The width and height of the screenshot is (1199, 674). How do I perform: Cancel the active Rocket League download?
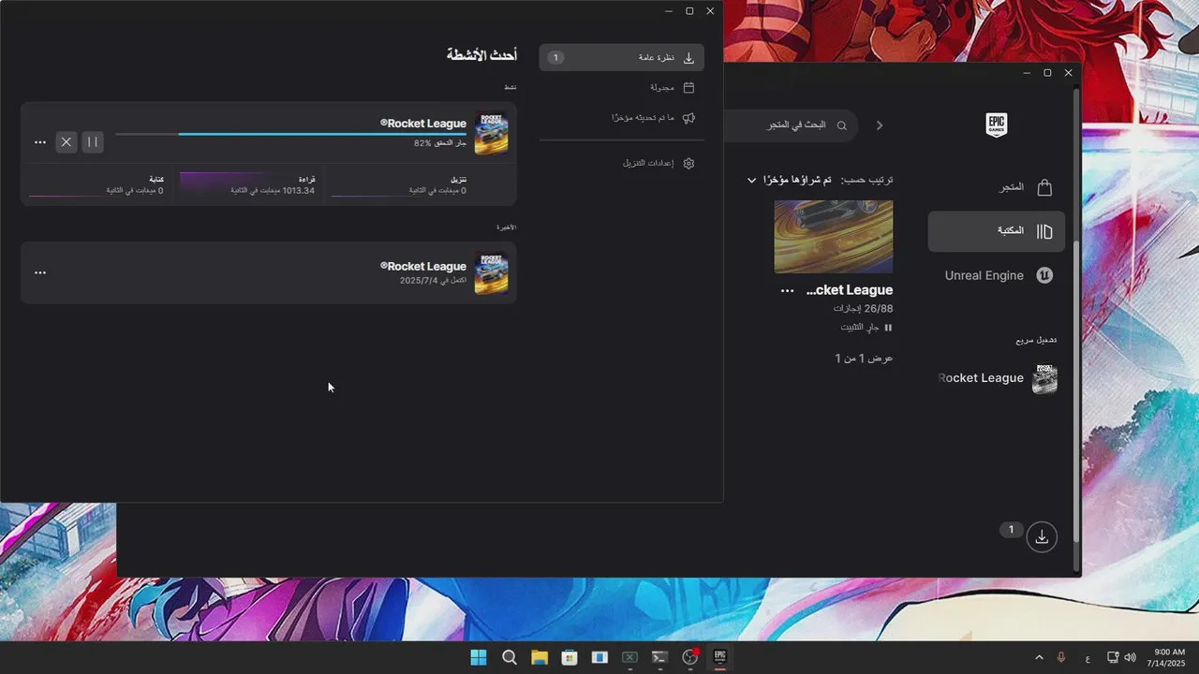[66, 142]
